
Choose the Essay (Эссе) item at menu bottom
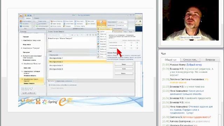point(102,57)
